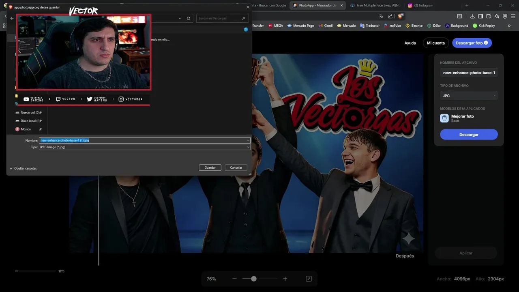Click the share page icon in address bar
Image resolution: width=519 pixels, height=292 pixels.
click(390, 16)
